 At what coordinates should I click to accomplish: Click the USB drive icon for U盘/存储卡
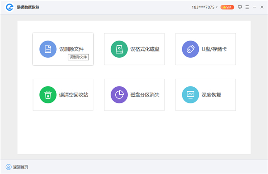click(190, 49)
